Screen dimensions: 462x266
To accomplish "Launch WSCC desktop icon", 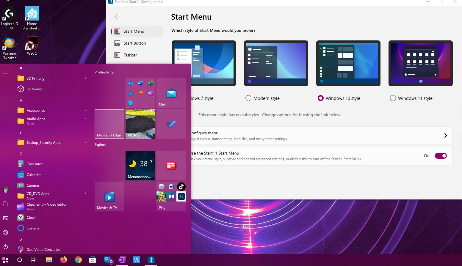I will pyautogui.click(x=32, y=46).
